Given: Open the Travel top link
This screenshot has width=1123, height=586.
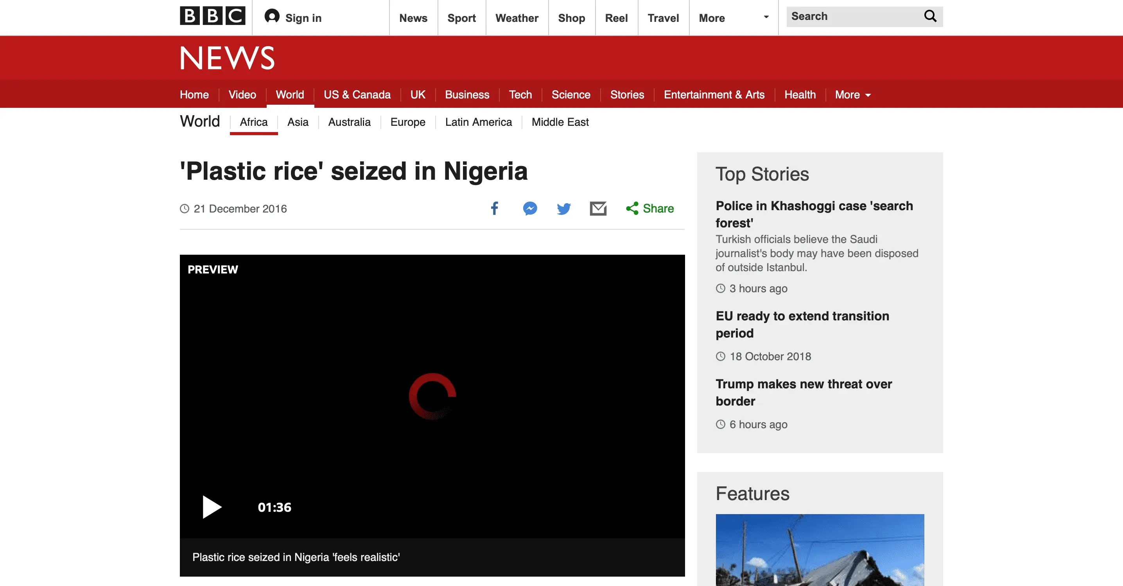Looking at the screenshot, I should (663, 18).
